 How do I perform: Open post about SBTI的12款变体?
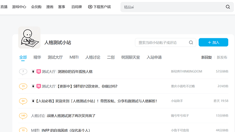pos(87,86)
